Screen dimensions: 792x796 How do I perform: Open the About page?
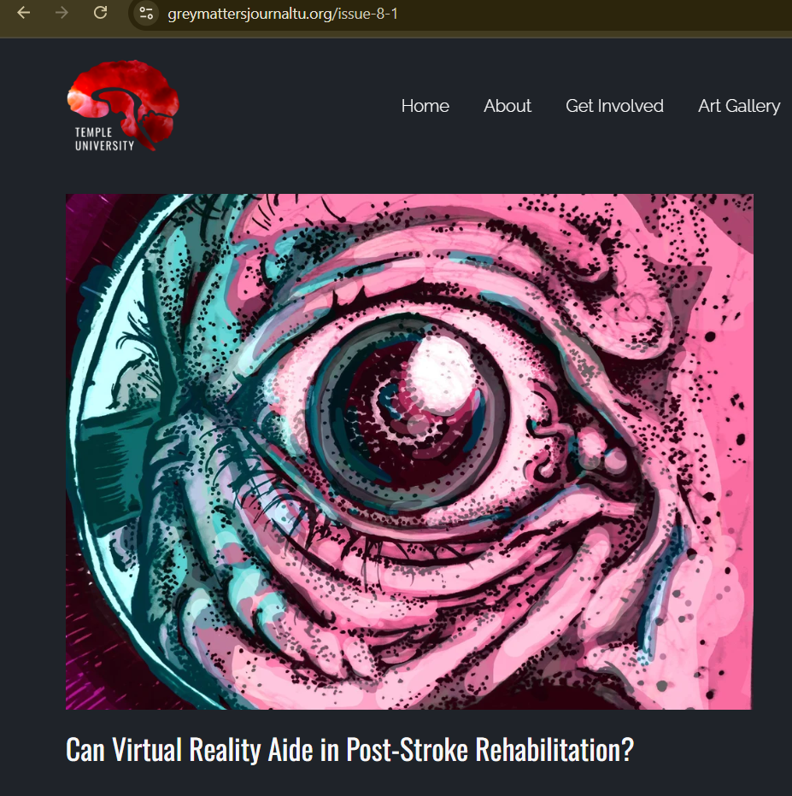tap(507, 106)
